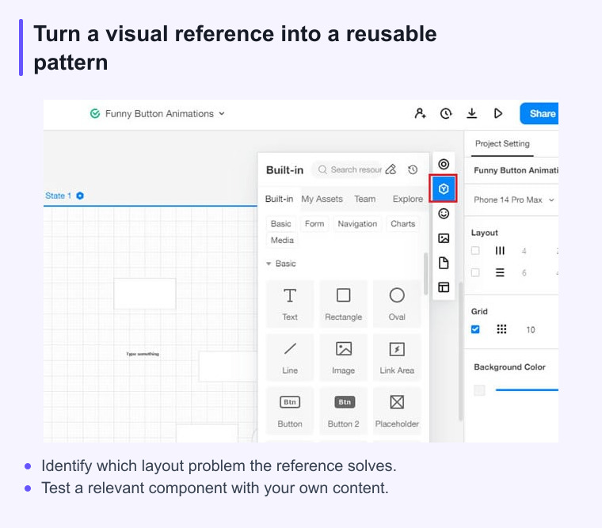The height and width of the screenshot is (528, 602).
Task: Select the Line component
Action: coord(290,358)
